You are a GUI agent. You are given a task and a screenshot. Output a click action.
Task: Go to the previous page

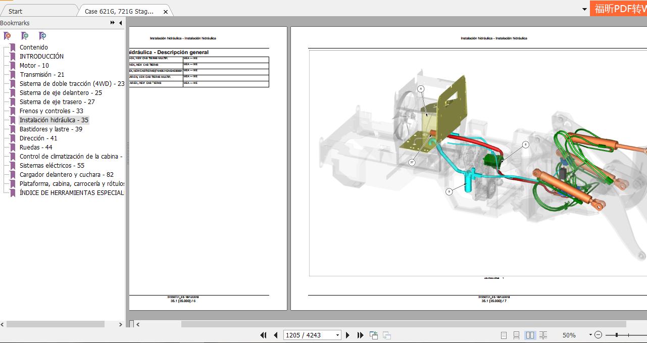point(276,335)
